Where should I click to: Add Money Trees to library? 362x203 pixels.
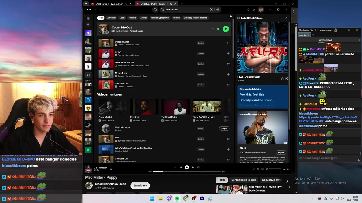tap(228, 74)
